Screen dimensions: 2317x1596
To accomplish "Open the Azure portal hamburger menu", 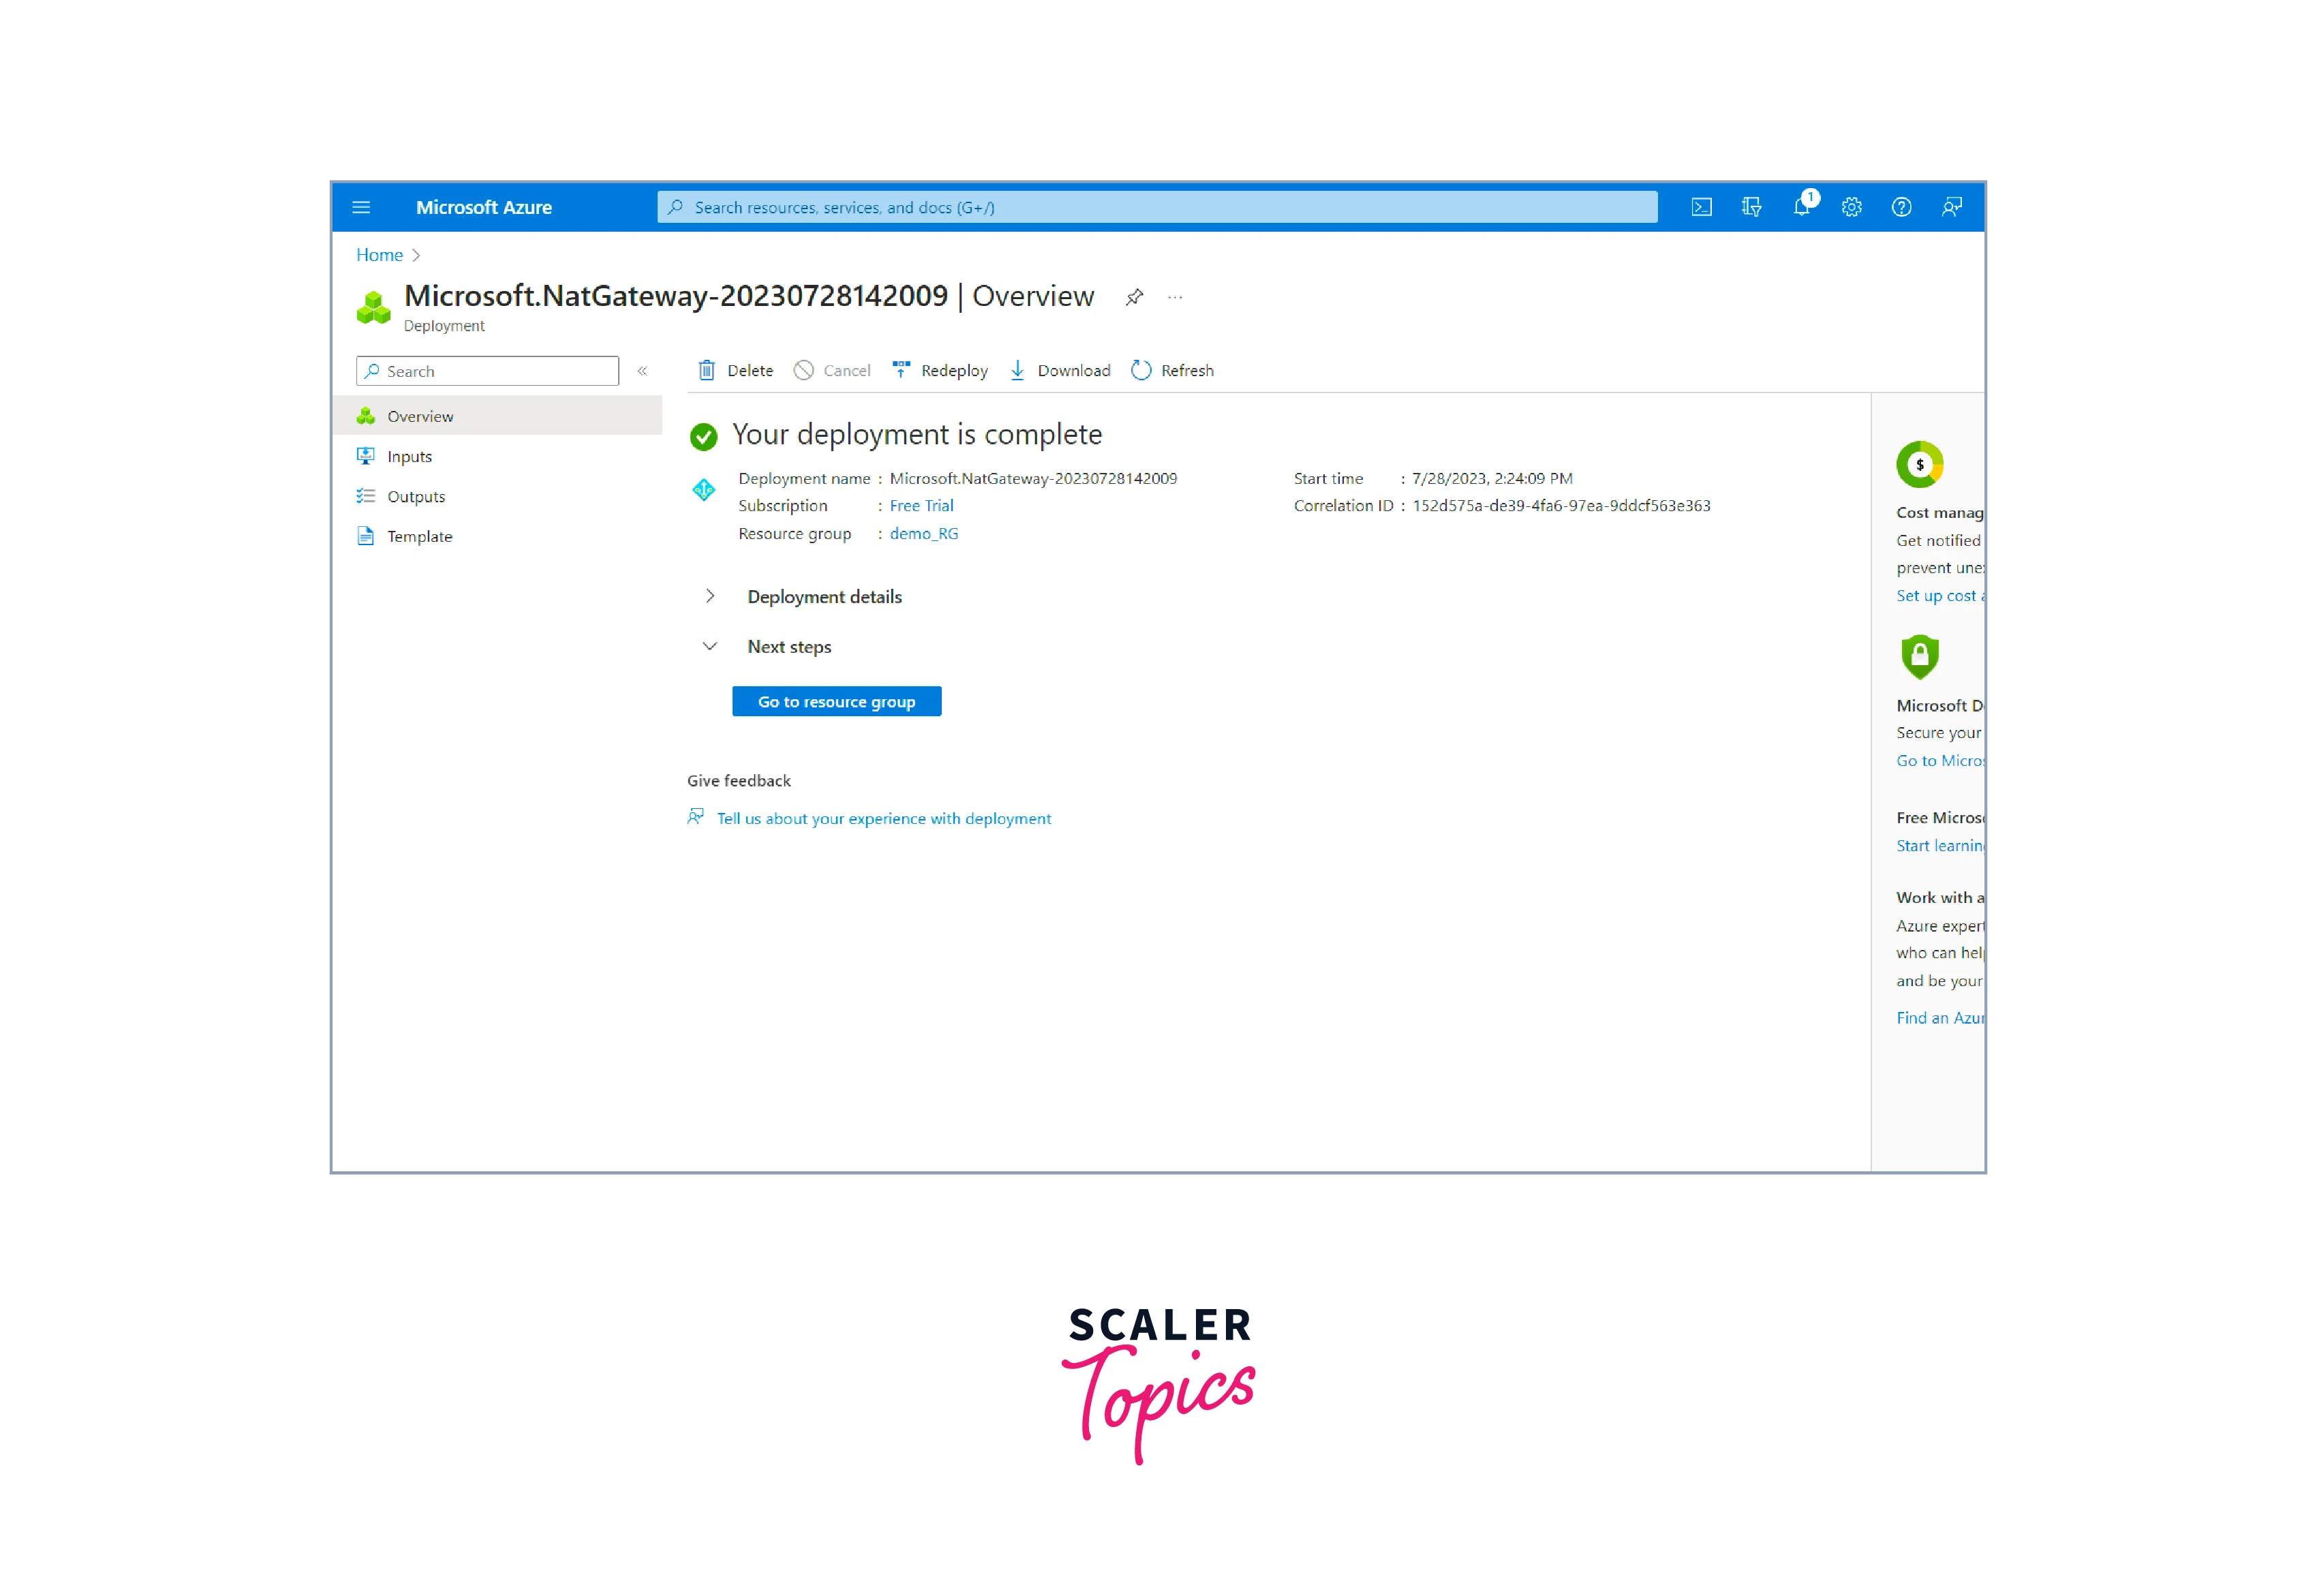I will pyautogui.click(x=361, y=207).
